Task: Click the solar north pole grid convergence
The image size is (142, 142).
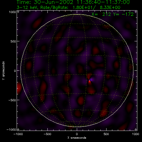Action: point(77,14)
